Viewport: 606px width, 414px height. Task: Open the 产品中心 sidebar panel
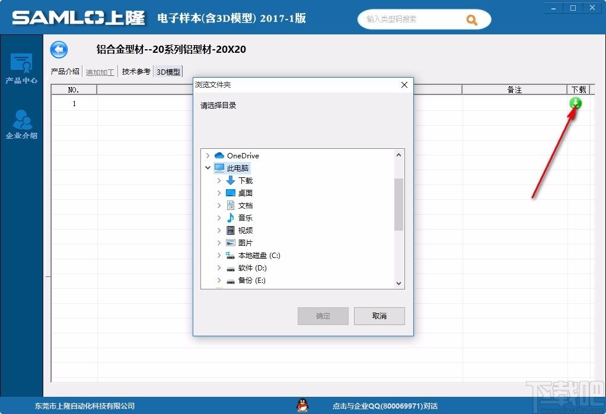21,67
